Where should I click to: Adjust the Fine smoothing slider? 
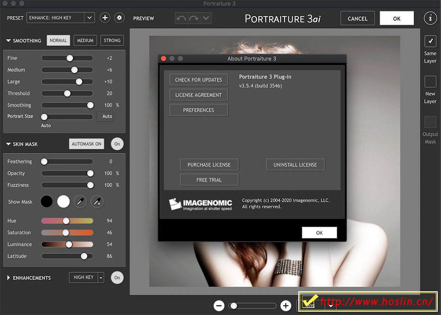67,58
